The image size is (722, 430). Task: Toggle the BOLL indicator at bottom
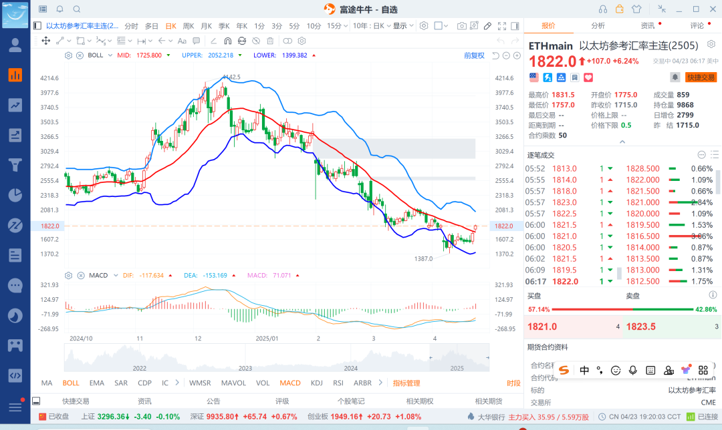point(71,383)
